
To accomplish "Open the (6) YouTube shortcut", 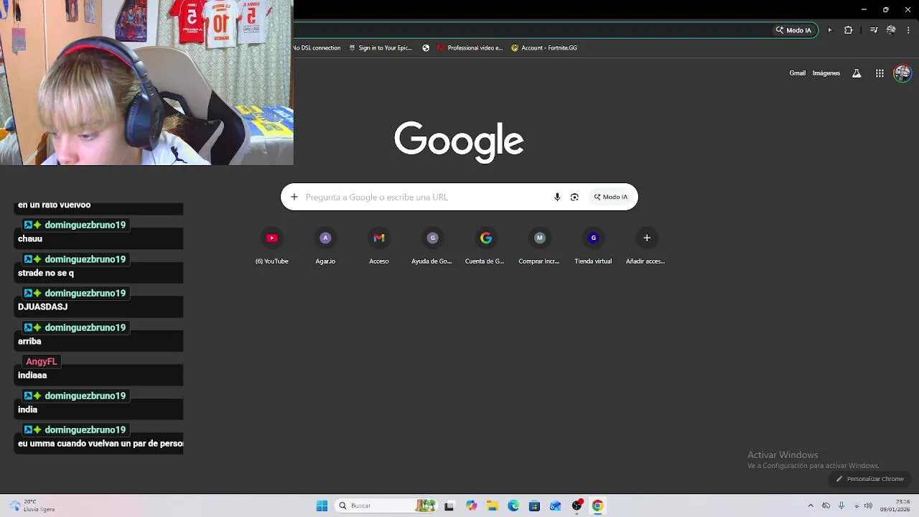I will 271,246.
